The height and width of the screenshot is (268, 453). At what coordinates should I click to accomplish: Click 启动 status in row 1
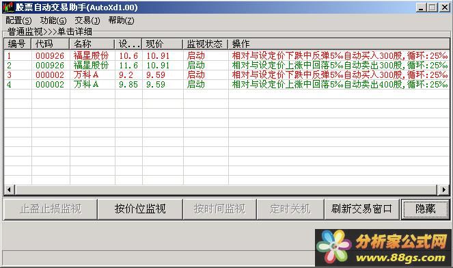pos(196,56)
